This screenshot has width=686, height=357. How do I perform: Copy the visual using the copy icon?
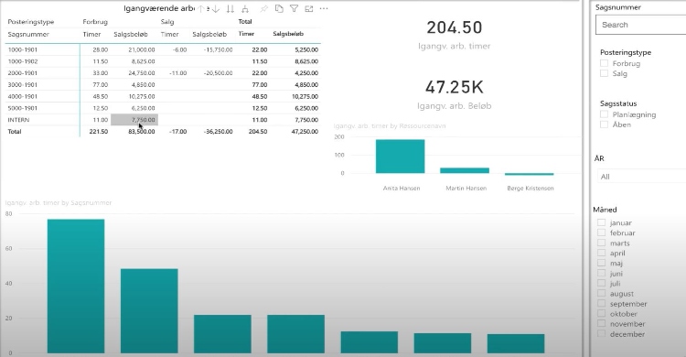pos(279,9)
